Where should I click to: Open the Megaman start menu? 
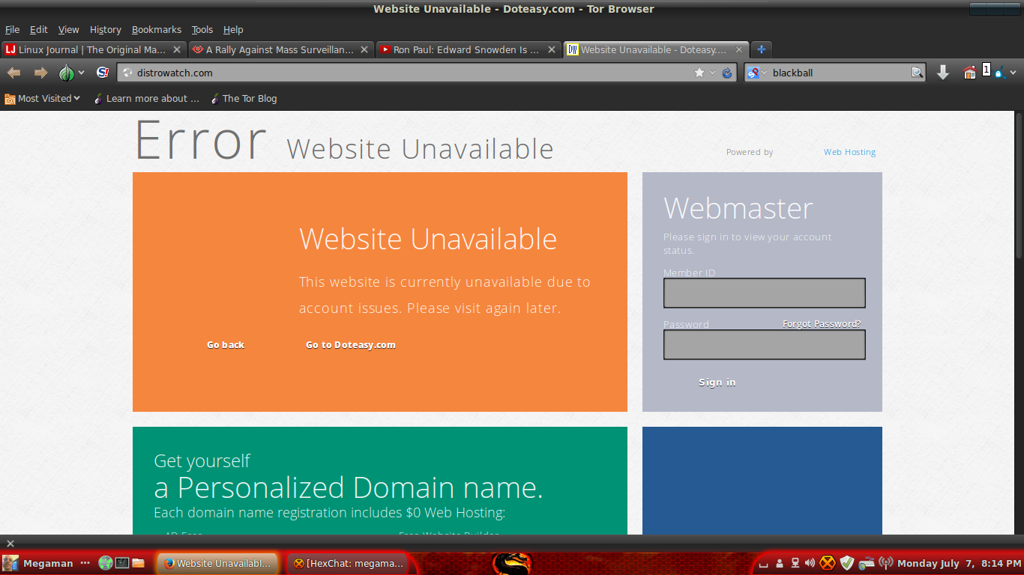tap(39, 563)
